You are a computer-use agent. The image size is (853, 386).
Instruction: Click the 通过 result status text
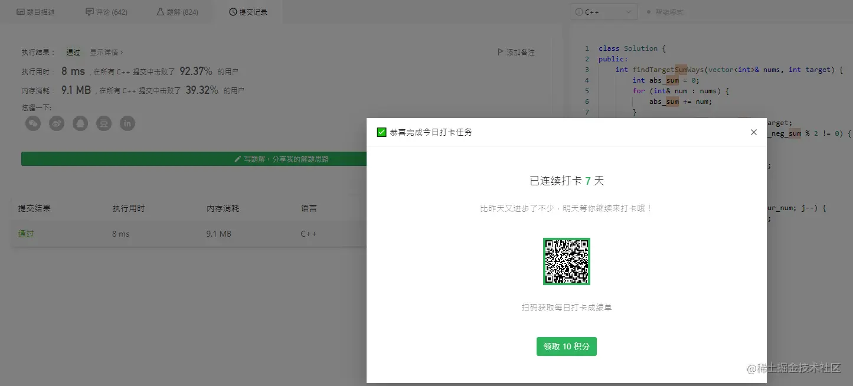pyautogui.click(x=73, y=53)
